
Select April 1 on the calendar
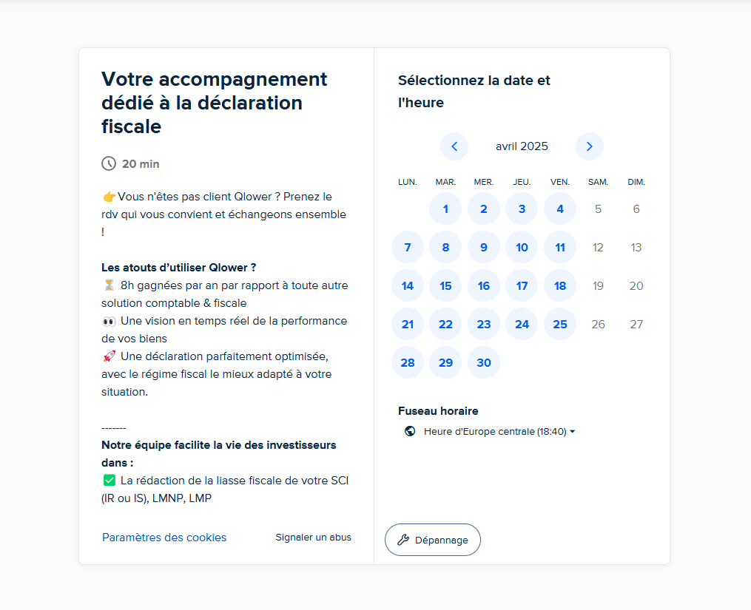[445, 209]
